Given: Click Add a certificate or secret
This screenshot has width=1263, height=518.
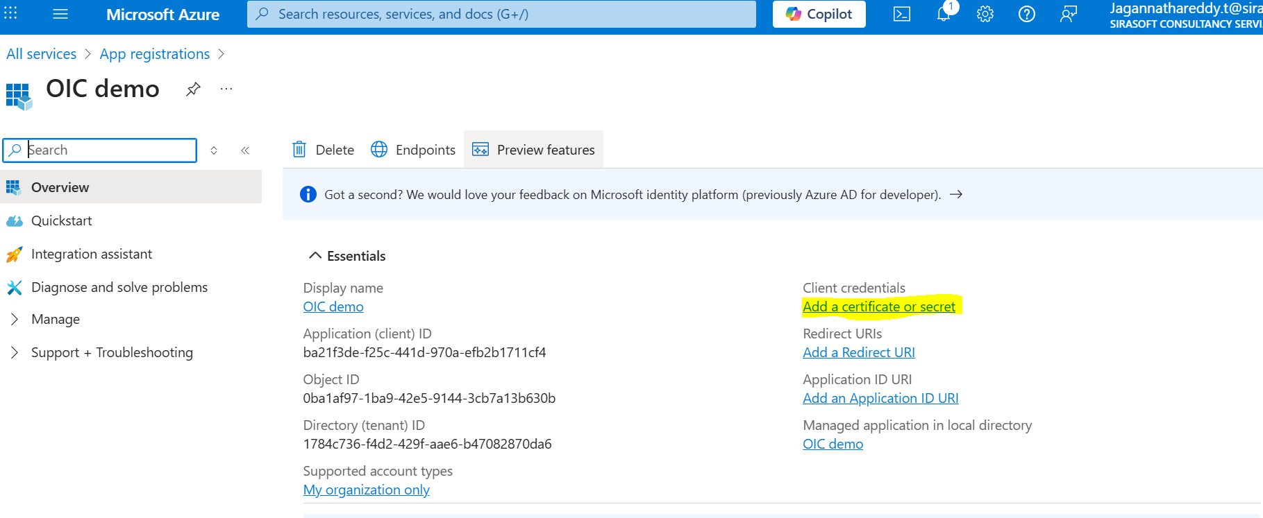Looking at the screenshot, I should coord(879,307).
